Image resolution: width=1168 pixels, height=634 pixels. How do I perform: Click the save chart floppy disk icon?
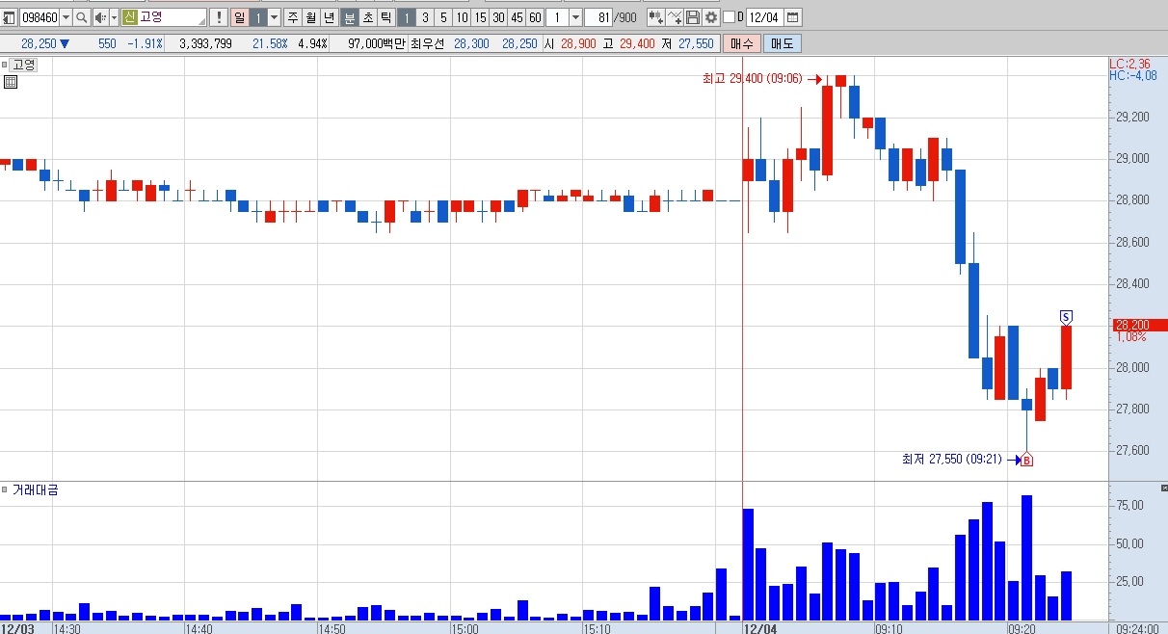693,17
